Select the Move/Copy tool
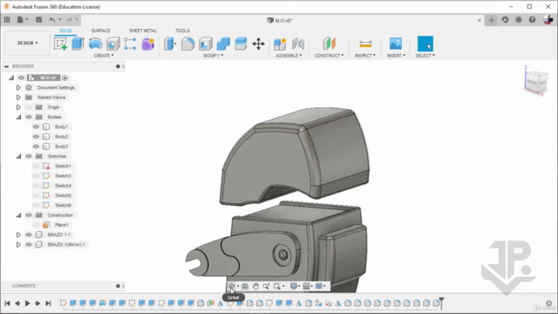 pyautogui.click(x=258, y=44)
